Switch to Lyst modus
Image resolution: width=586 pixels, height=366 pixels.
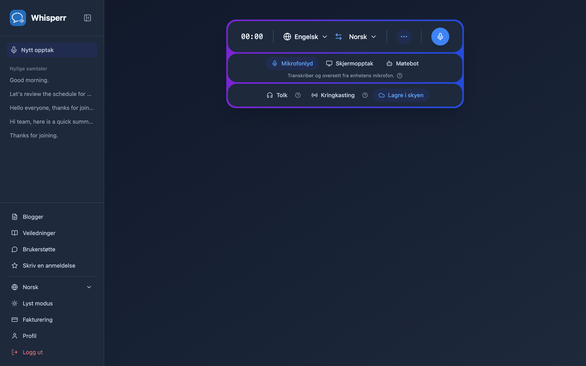(x=52, y=303)
